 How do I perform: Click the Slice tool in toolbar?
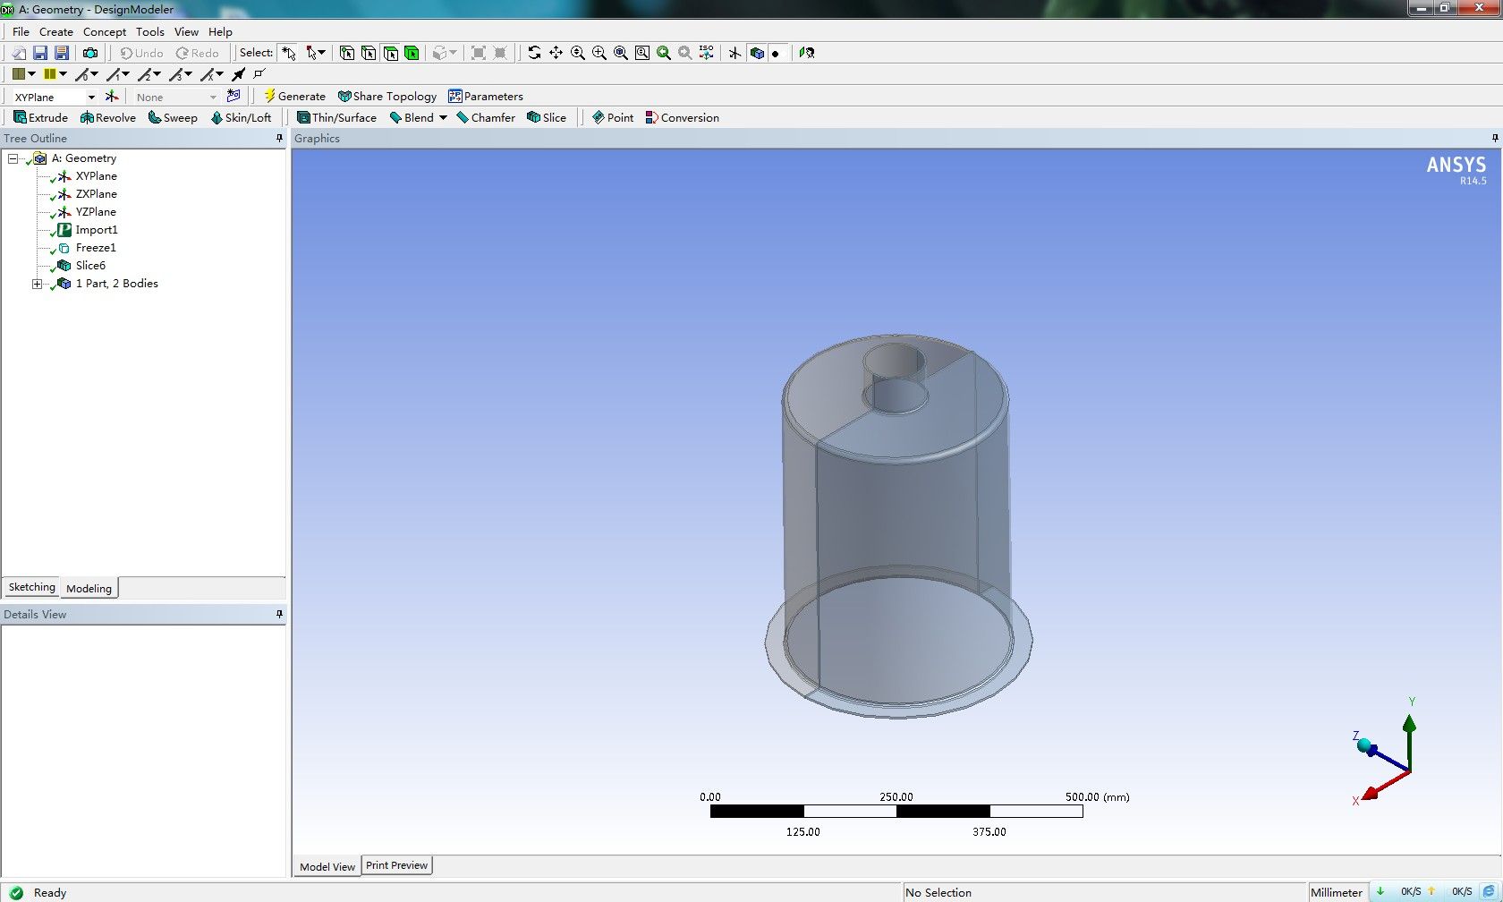[547, 118]
